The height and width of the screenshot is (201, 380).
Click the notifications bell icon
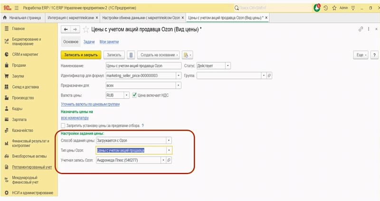click(317, 8)
